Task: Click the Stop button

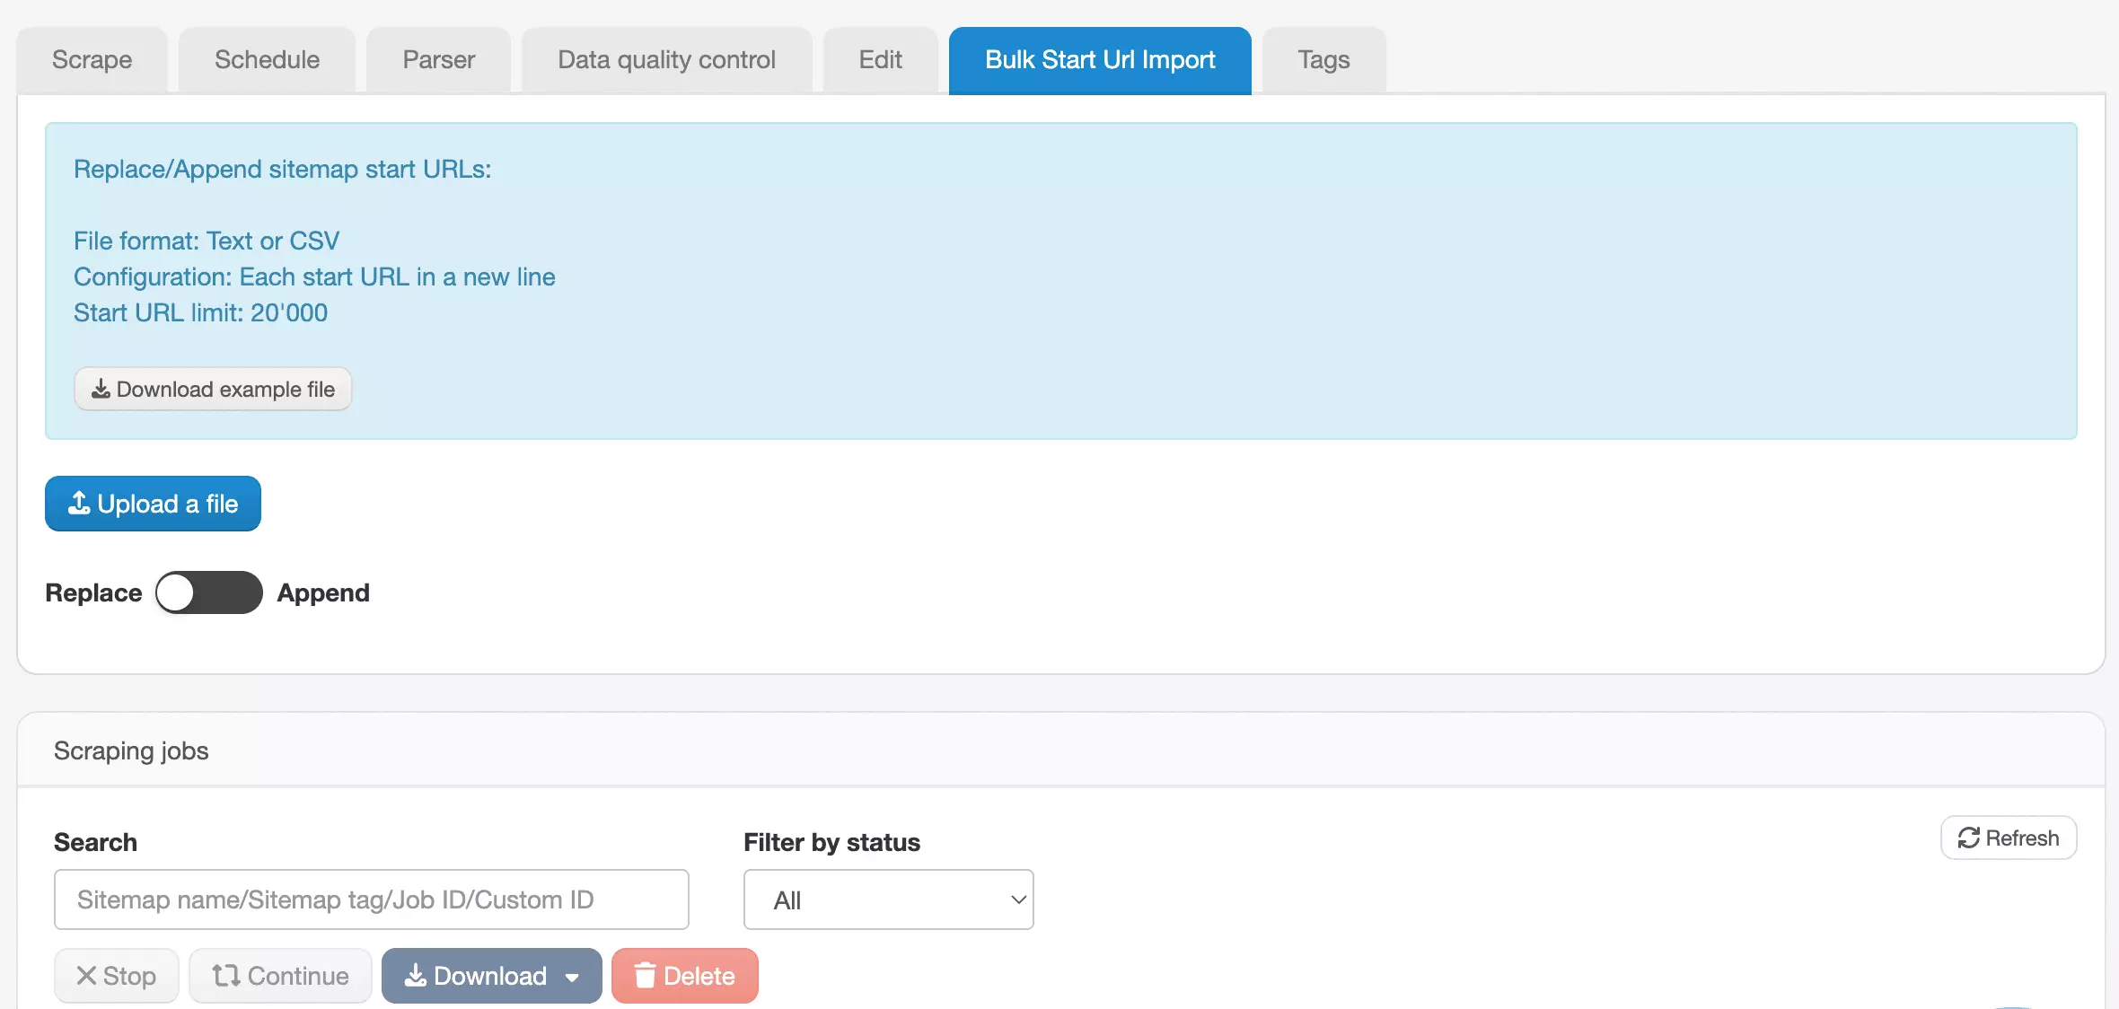Action: tap(117, 976)
